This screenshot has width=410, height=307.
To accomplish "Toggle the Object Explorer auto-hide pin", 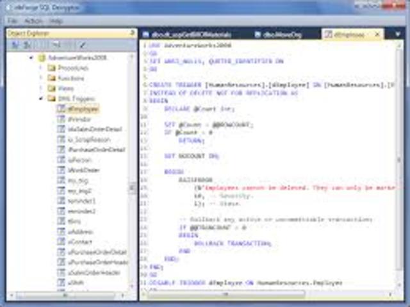I will click(132, 33).
